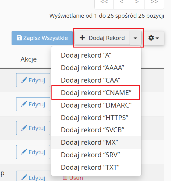Select Dodaj rekord "AAAA" option

tap(96, 68)
